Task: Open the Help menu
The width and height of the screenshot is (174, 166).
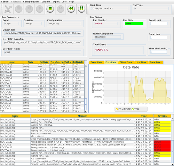Action: (x=71, y=2)
